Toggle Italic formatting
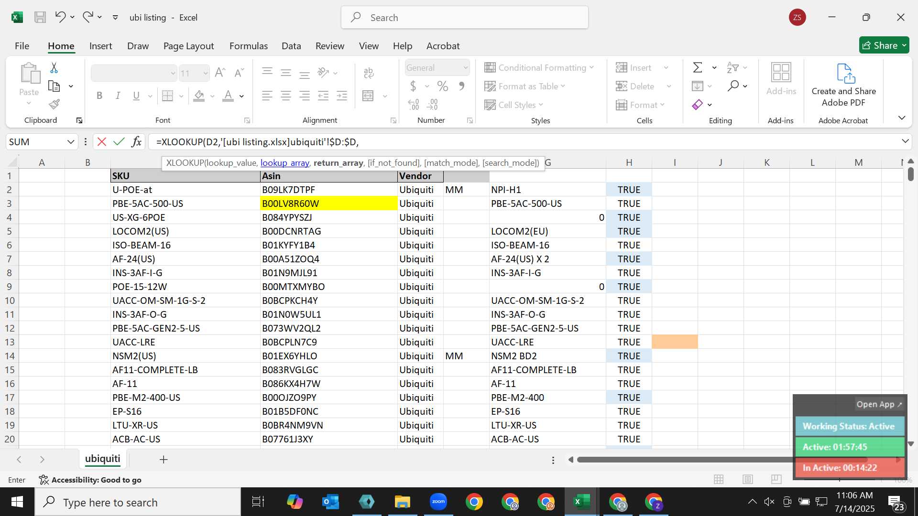 [118, 96]
